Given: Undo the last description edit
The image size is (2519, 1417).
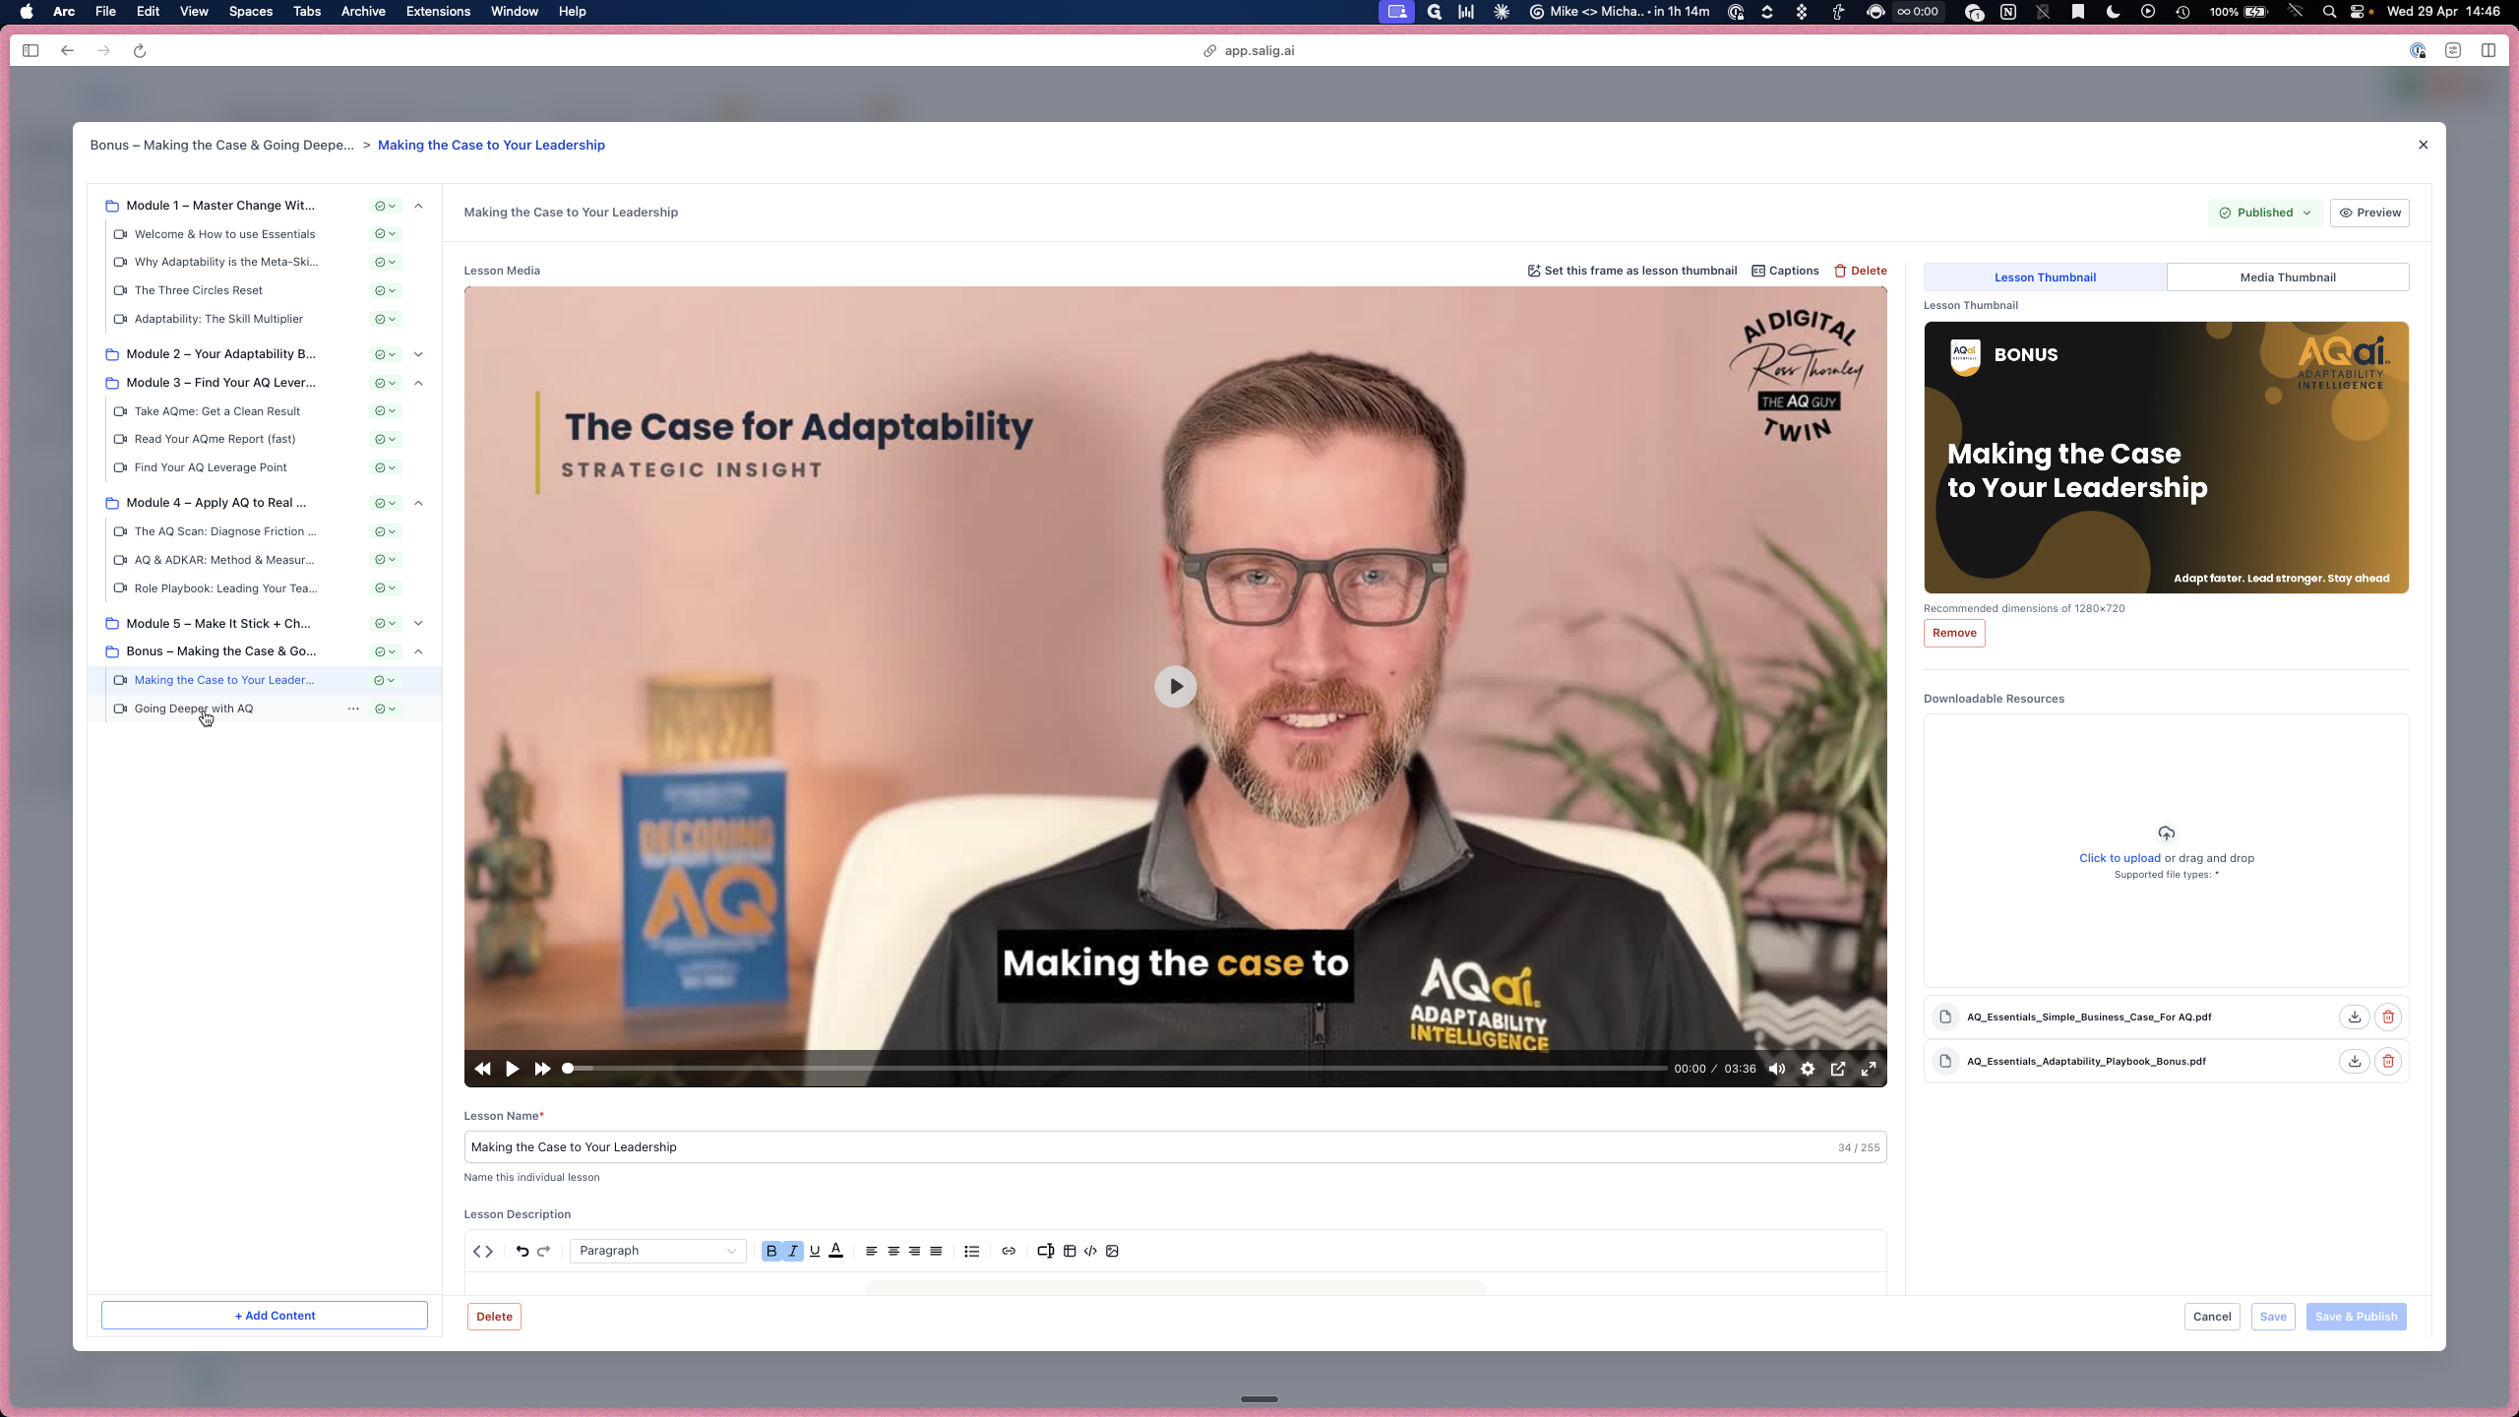Looking at the screenshot, I should coord(522,1251).
